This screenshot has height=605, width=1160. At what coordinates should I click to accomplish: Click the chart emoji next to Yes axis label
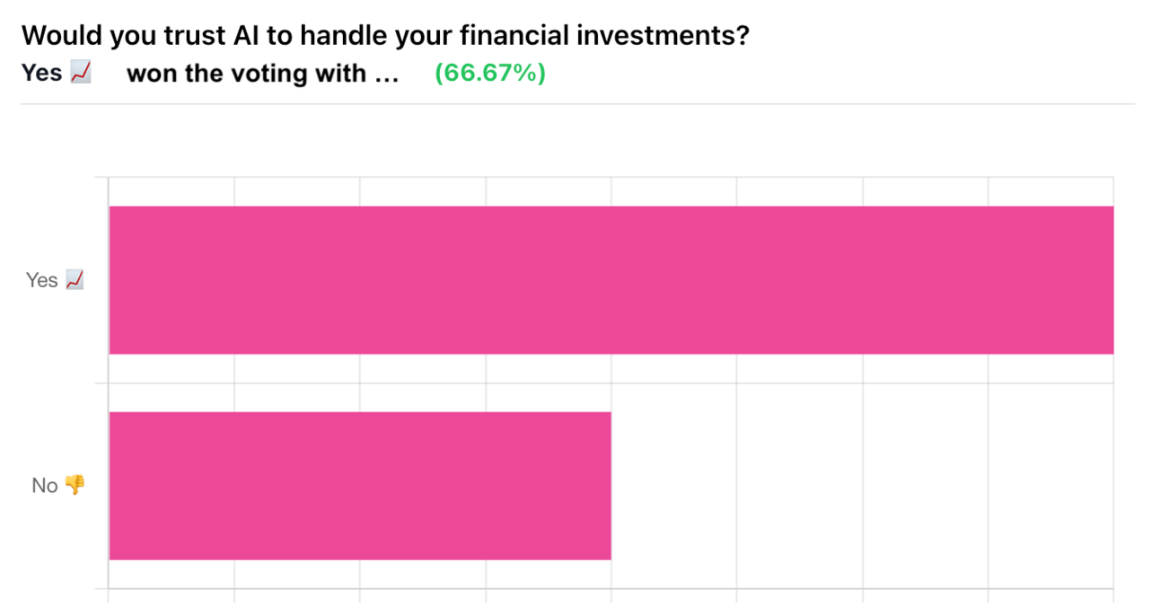coord(75,280)
